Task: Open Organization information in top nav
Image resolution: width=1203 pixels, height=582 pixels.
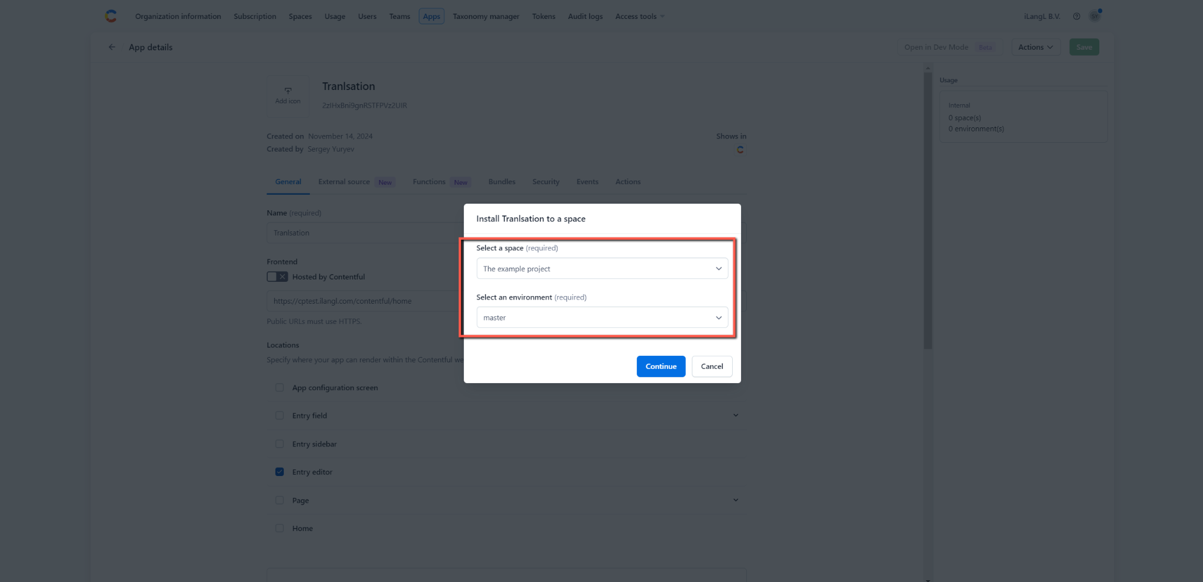Action: pyautogui.click(x=178, y=17)
